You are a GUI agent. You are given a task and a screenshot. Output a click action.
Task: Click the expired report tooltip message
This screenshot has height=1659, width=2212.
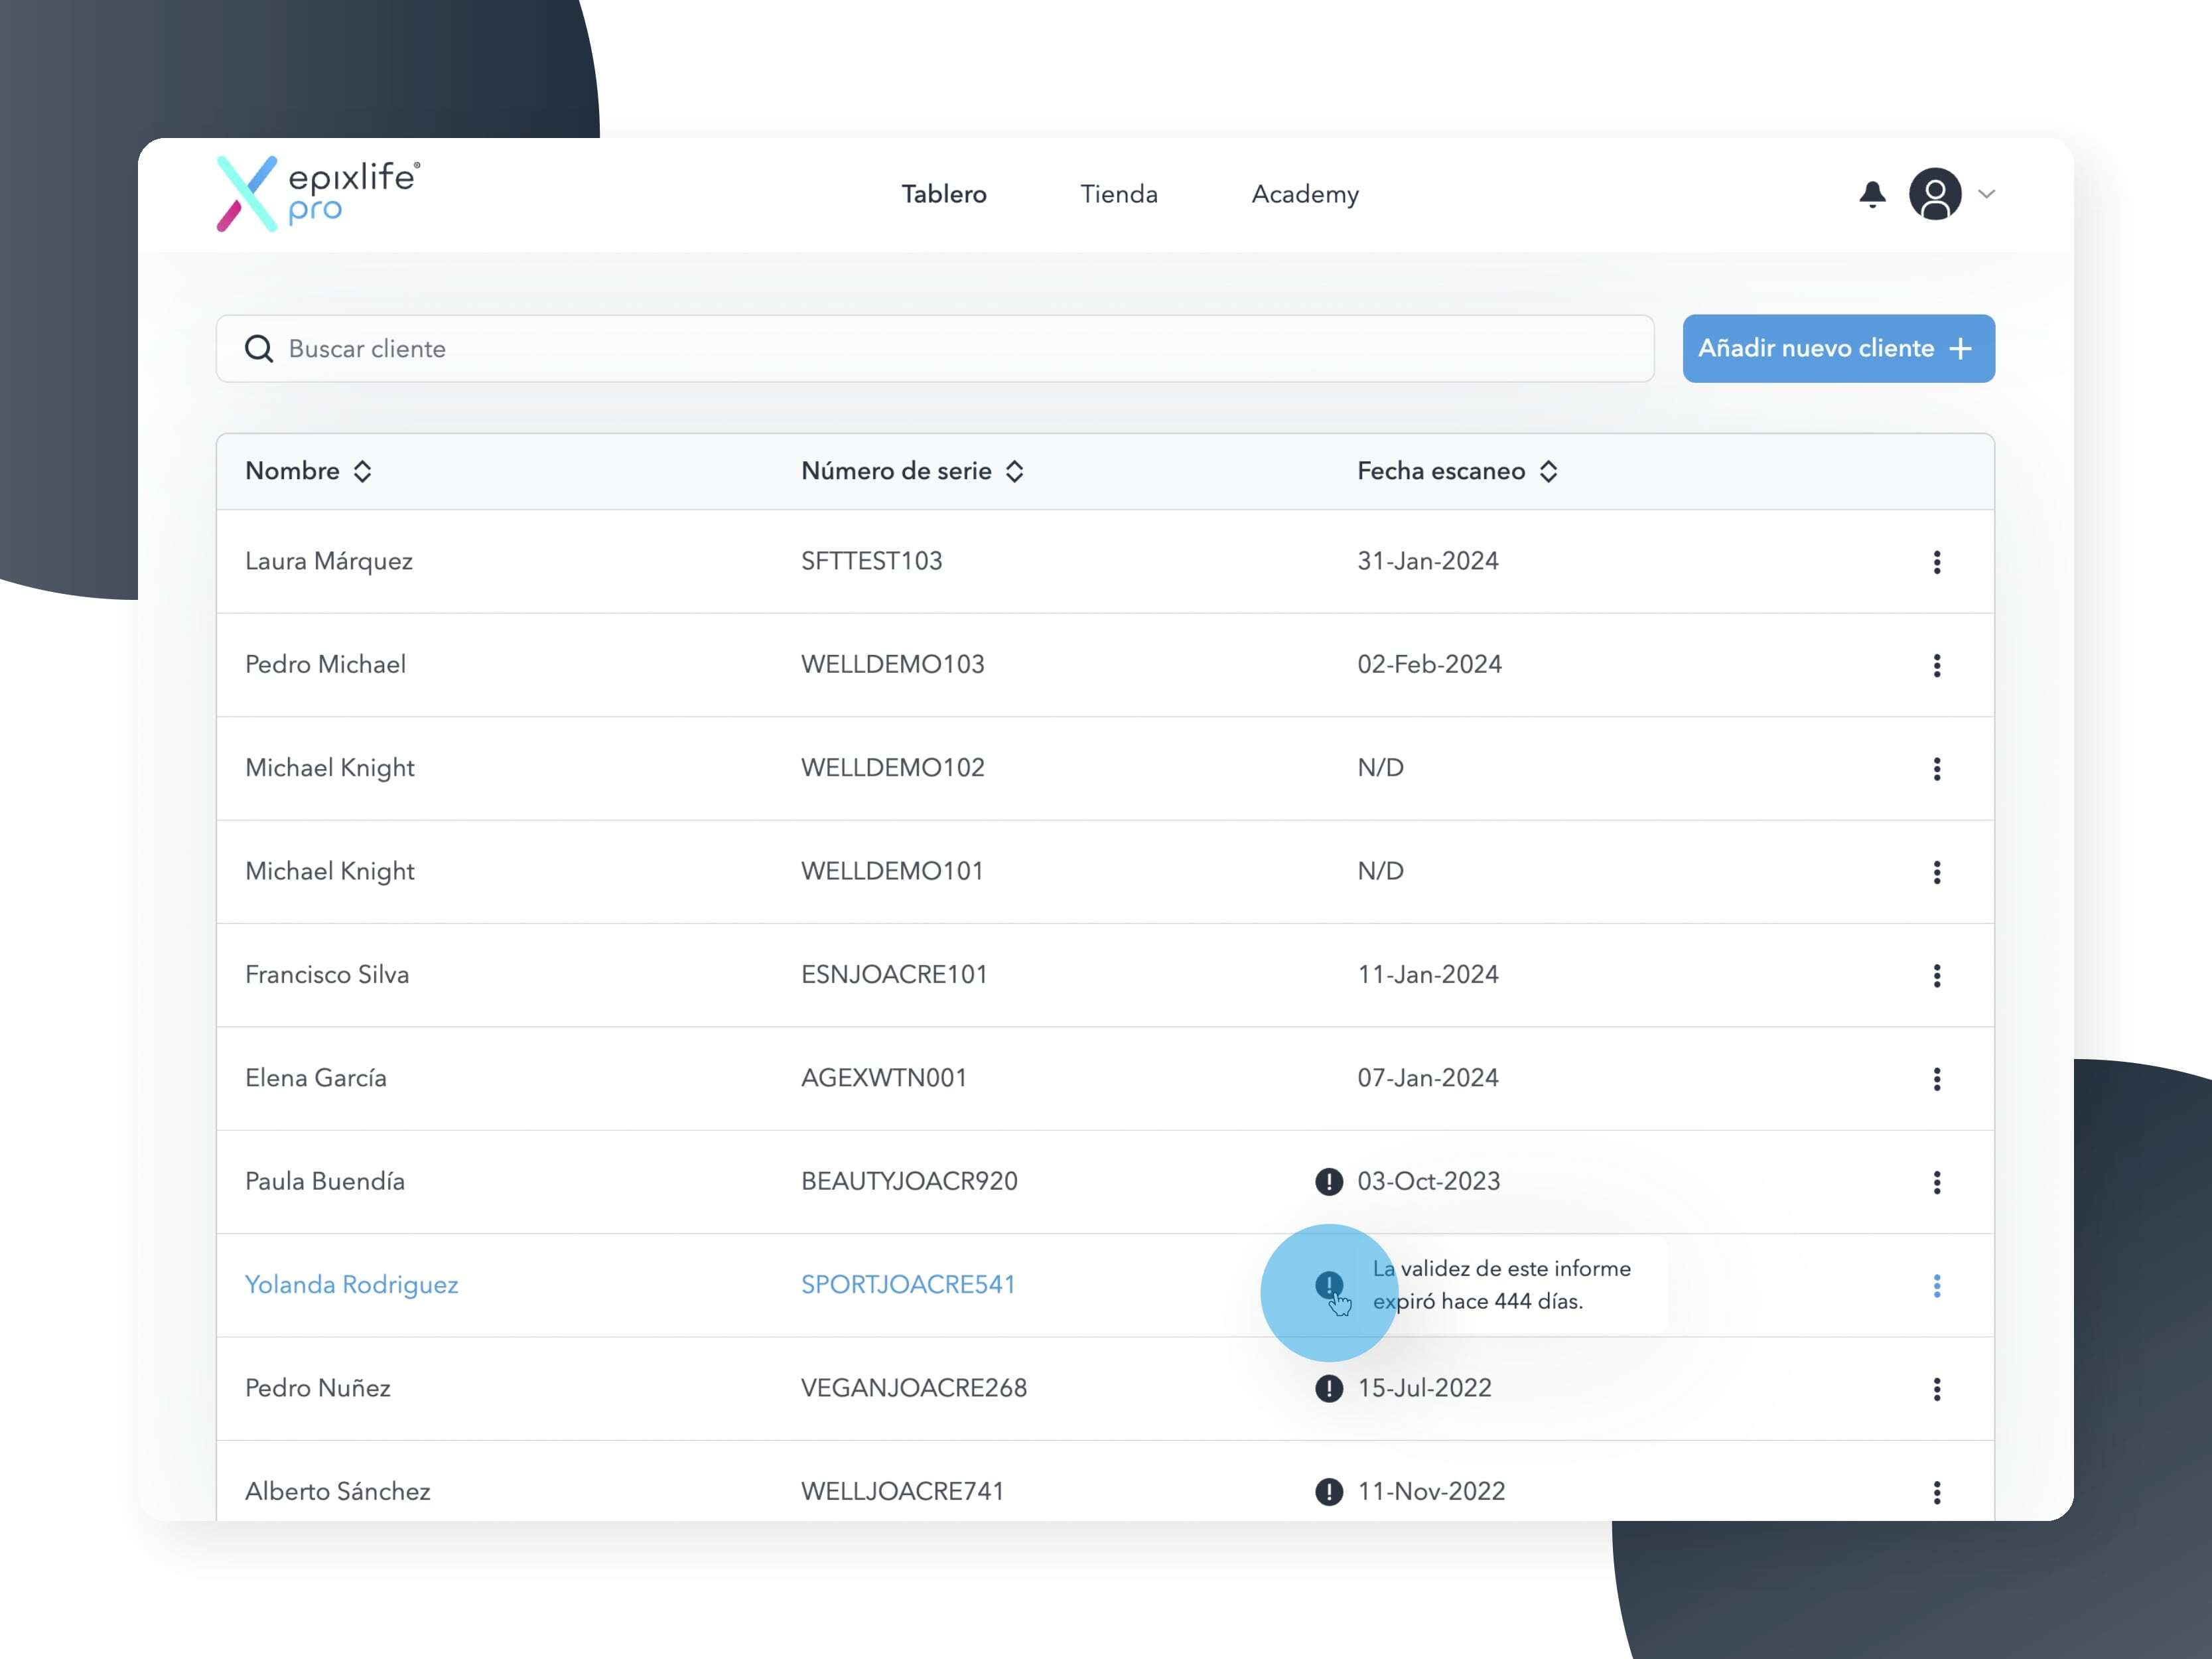(1502, 1285)
